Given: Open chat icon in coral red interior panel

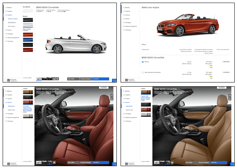Looking at the screenshot, I should pos(115,164).
